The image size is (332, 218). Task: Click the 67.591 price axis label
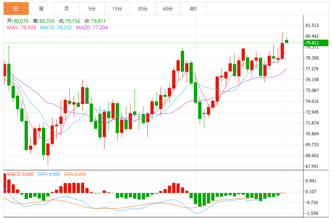point(312,166)
